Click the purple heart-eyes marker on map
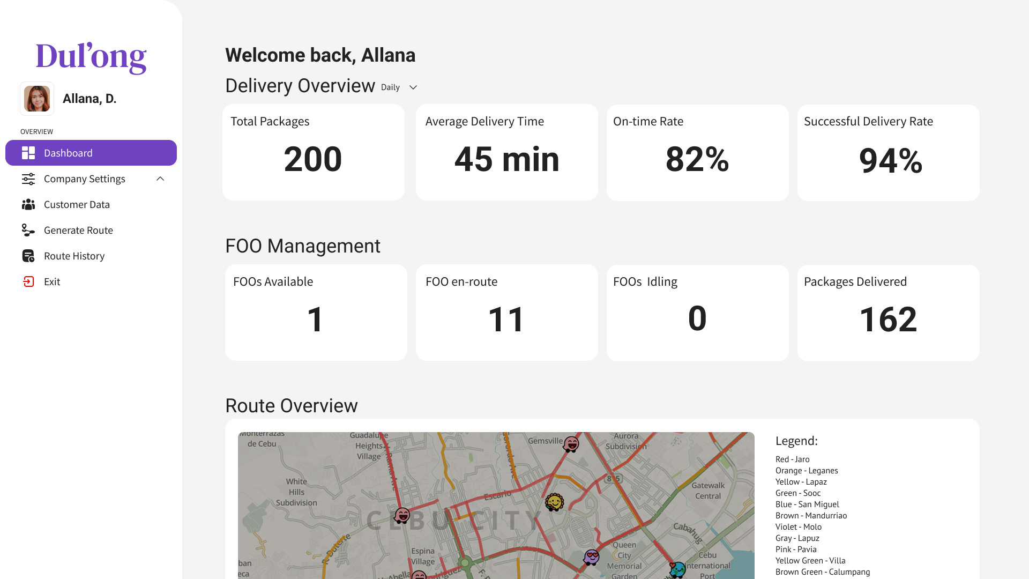The width and height of the screenshot is (1029, 579). point(591,557)
